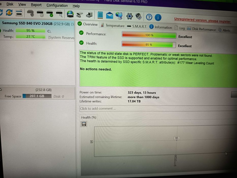Open the Report menu
The height and width of the screenshot is (178, 237).
pyautogui.click(x=36, y=5)
